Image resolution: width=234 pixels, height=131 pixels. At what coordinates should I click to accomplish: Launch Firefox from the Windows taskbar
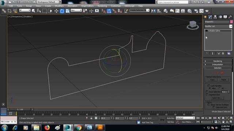[47, 128]
